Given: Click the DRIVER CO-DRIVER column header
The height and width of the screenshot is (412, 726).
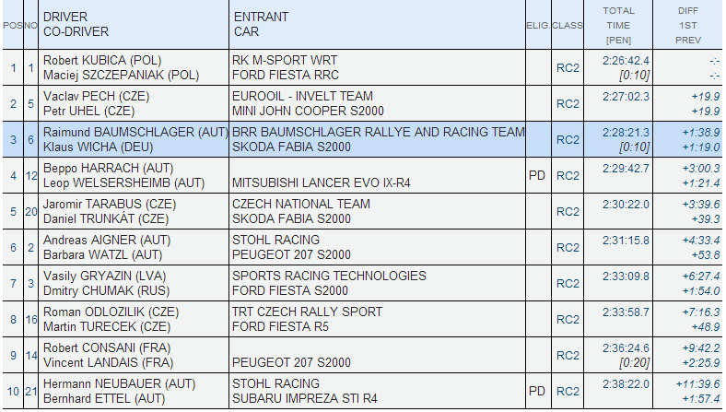Looking at the screenshot, I should point(76,24).
